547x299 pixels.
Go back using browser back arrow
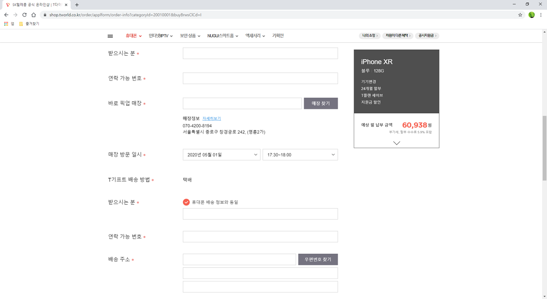pyautogui.click(x=6, y=14)
